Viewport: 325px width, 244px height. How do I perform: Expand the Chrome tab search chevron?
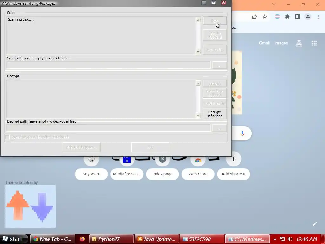coord(274,4)
